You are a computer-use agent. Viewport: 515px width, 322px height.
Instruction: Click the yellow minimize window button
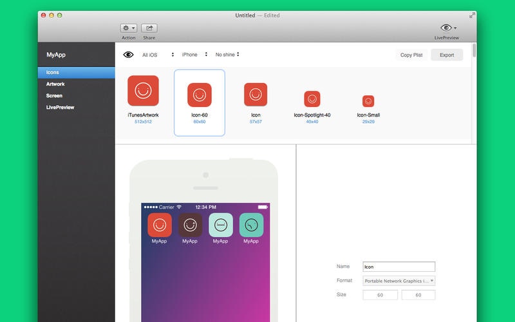[51, 15]
